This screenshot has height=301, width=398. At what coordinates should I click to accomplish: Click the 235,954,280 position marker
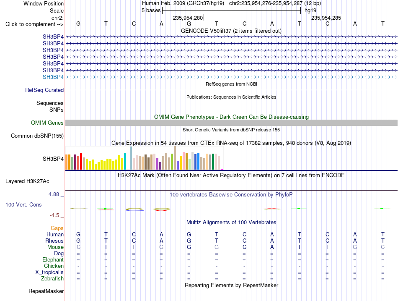pyautogui.click(x=188, y=18)
